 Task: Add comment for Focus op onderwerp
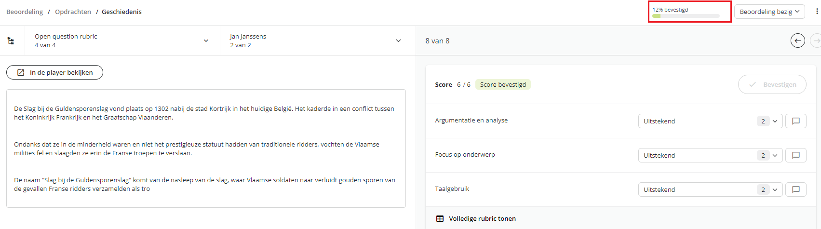(796, 155)
